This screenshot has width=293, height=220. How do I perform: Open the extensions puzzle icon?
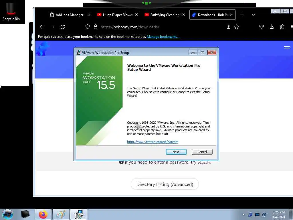(x=282, y=27)
